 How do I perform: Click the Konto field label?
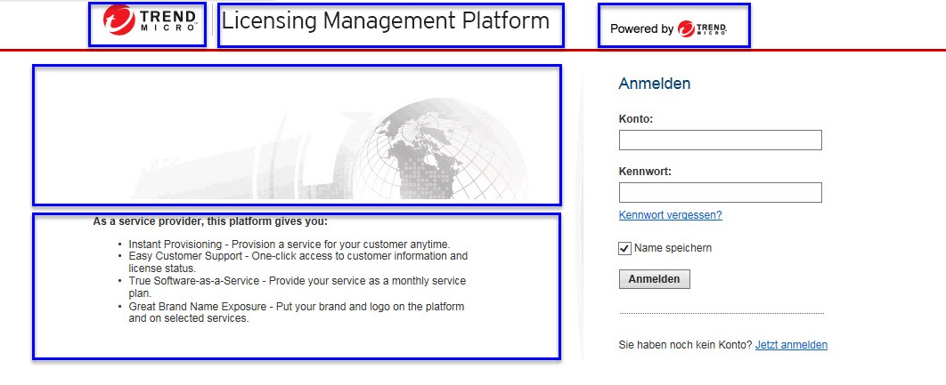[x=636, y=119]
